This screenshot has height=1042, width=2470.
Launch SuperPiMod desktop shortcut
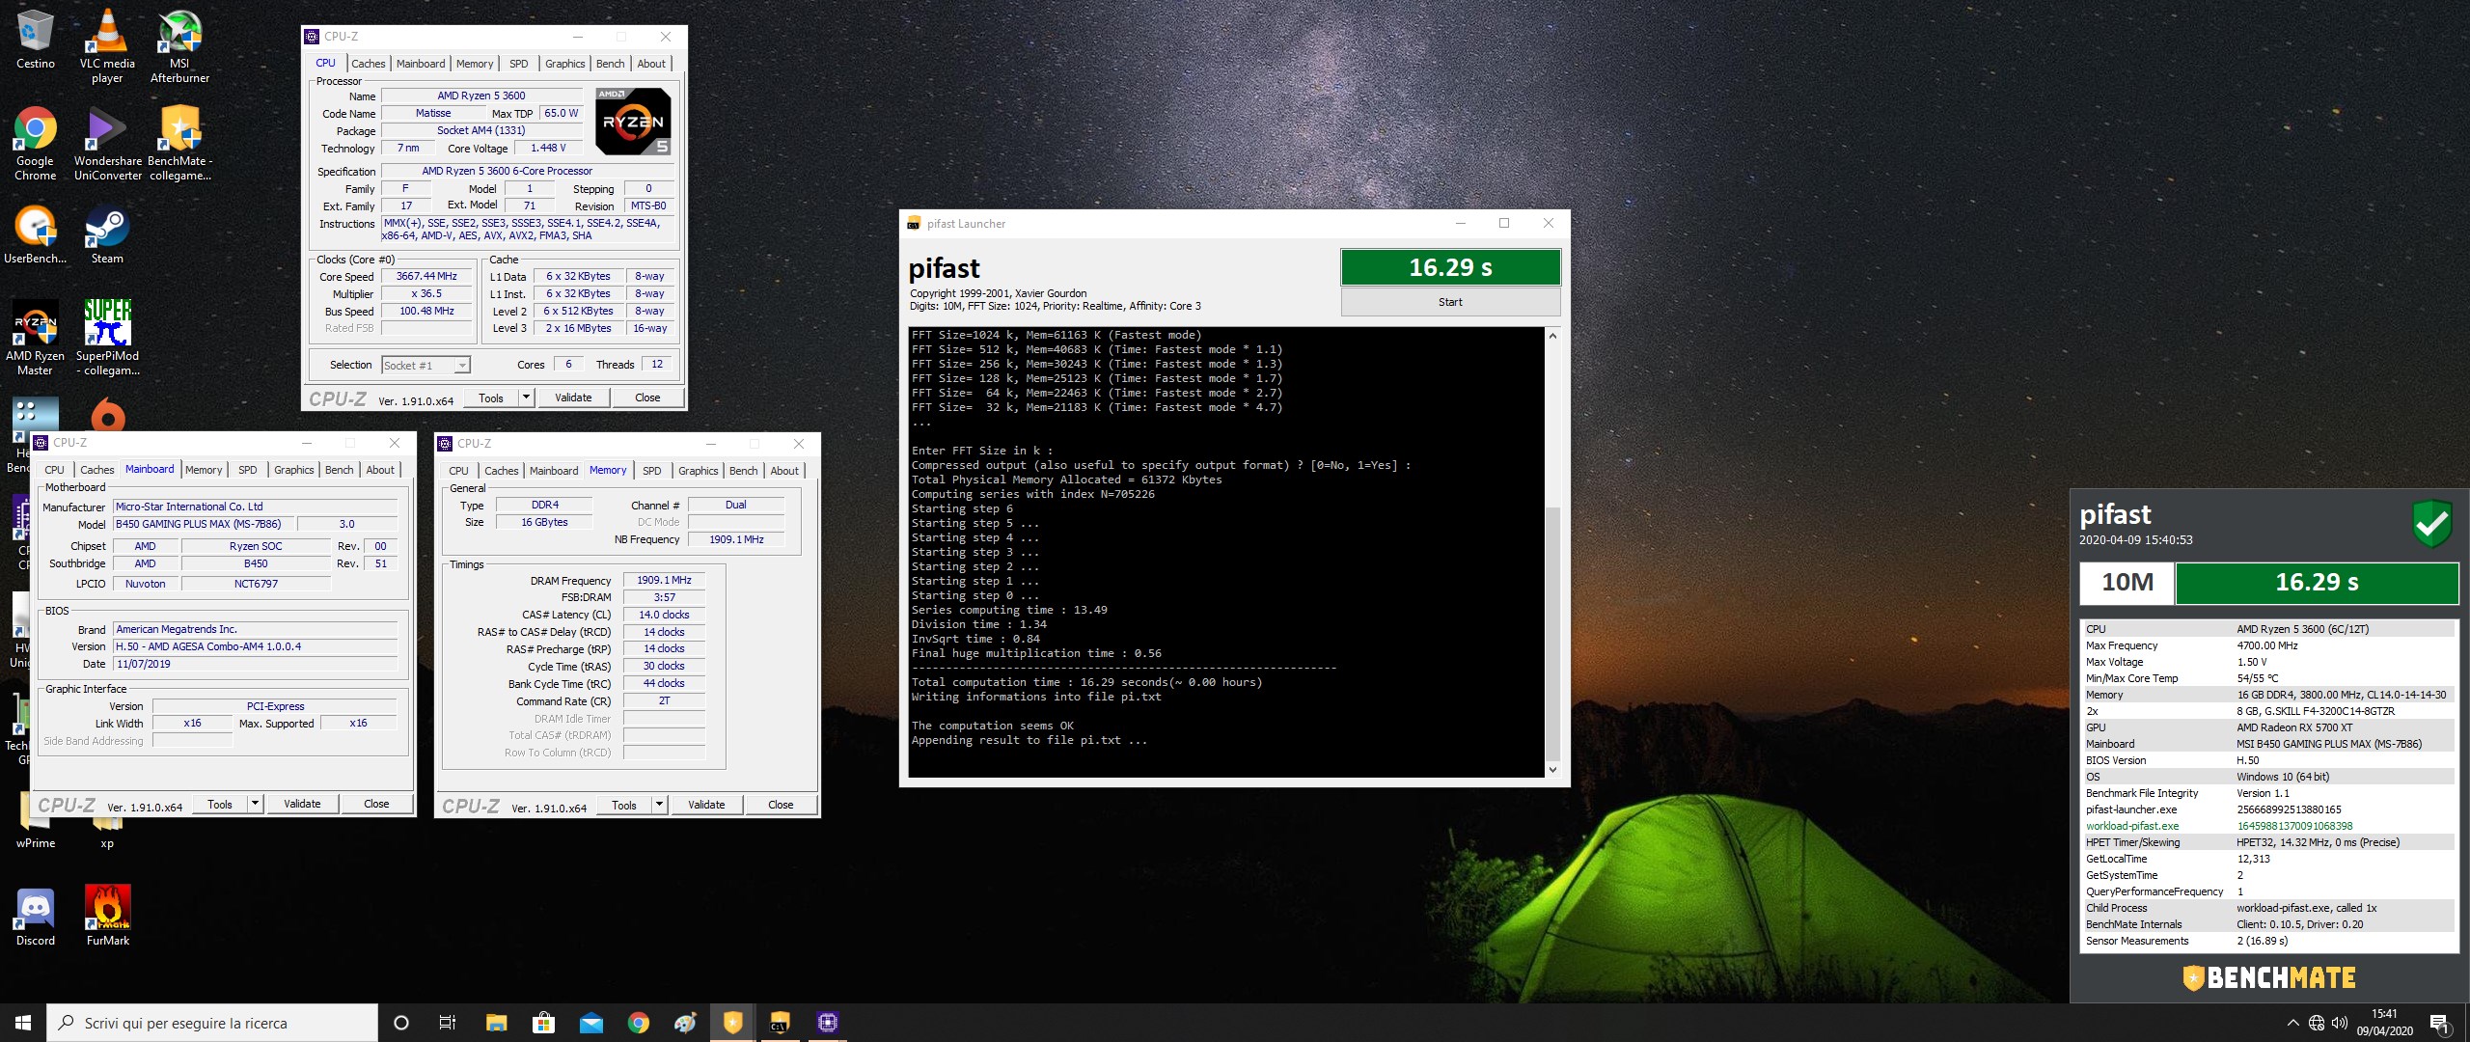[107, 338]
